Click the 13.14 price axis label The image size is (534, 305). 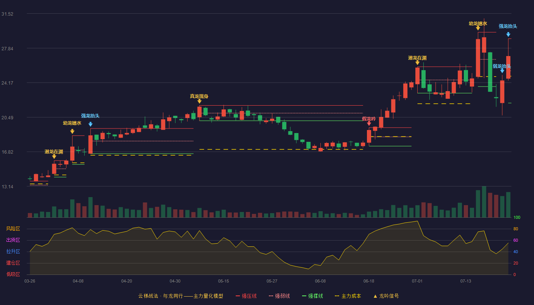click(x=7, y=187)
